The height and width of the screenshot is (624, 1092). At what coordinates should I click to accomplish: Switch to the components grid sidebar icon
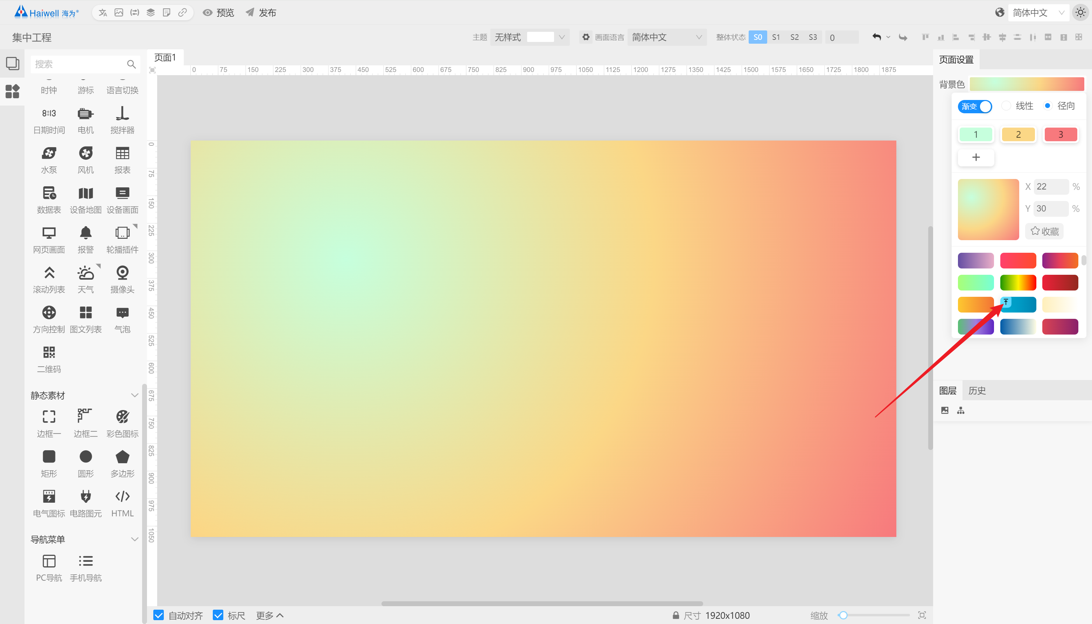pyautogui.click(x=13, y=91)
